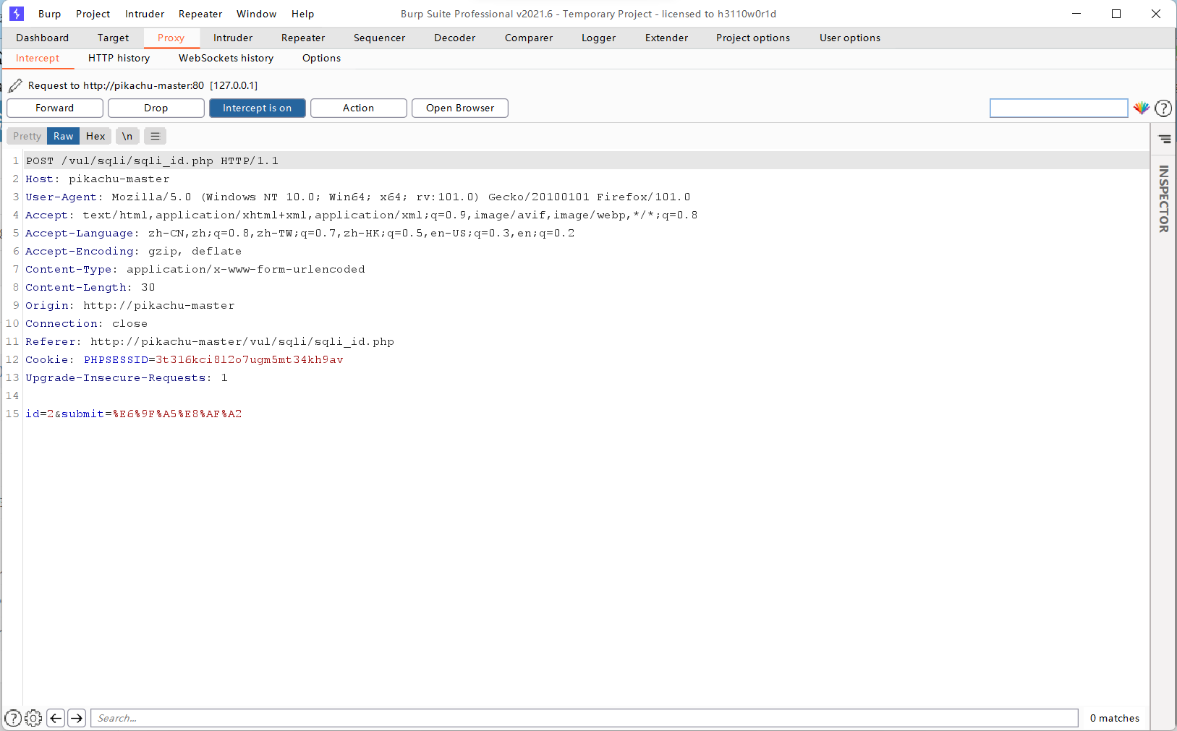Image resolution: width=1177 pixels, height=731 pixels.
Task: Expand the INSPECTOR side panel
Action: point(1164,199)
